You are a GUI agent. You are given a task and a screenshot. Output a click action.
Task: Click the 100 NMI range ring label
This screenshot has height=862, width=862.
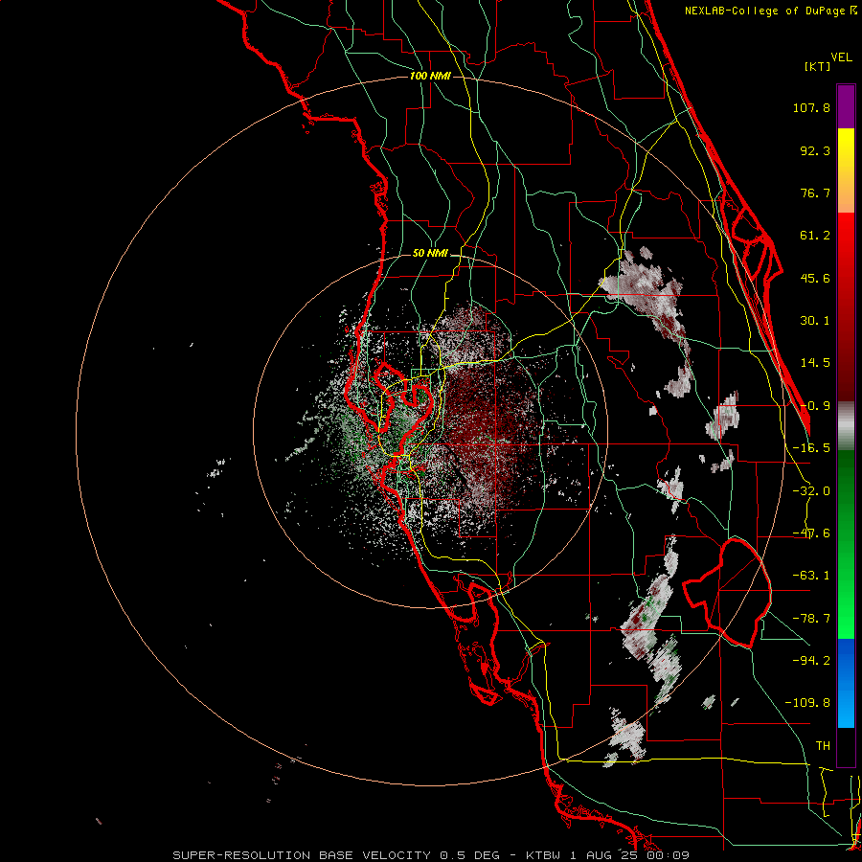tap(430, 76)
